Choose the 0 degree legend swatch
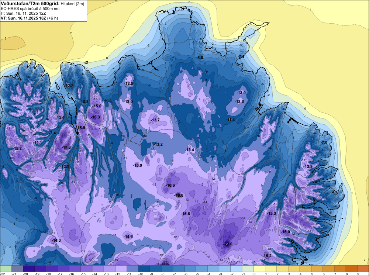The width and height of the screenshot is (369, 276). (x=259, y=269)
